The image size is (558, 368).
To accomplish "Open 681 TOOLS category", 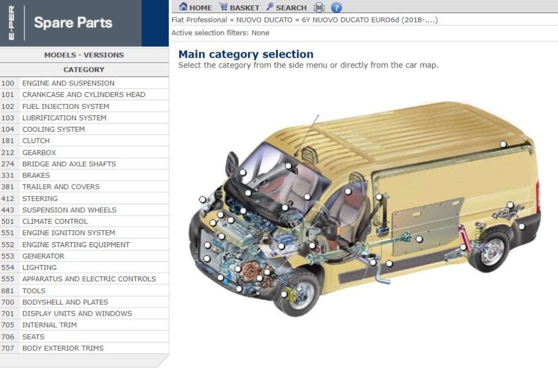I will 84,291.
